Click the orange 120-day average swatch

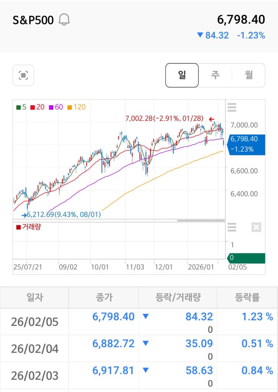click(x=69, y=107)
